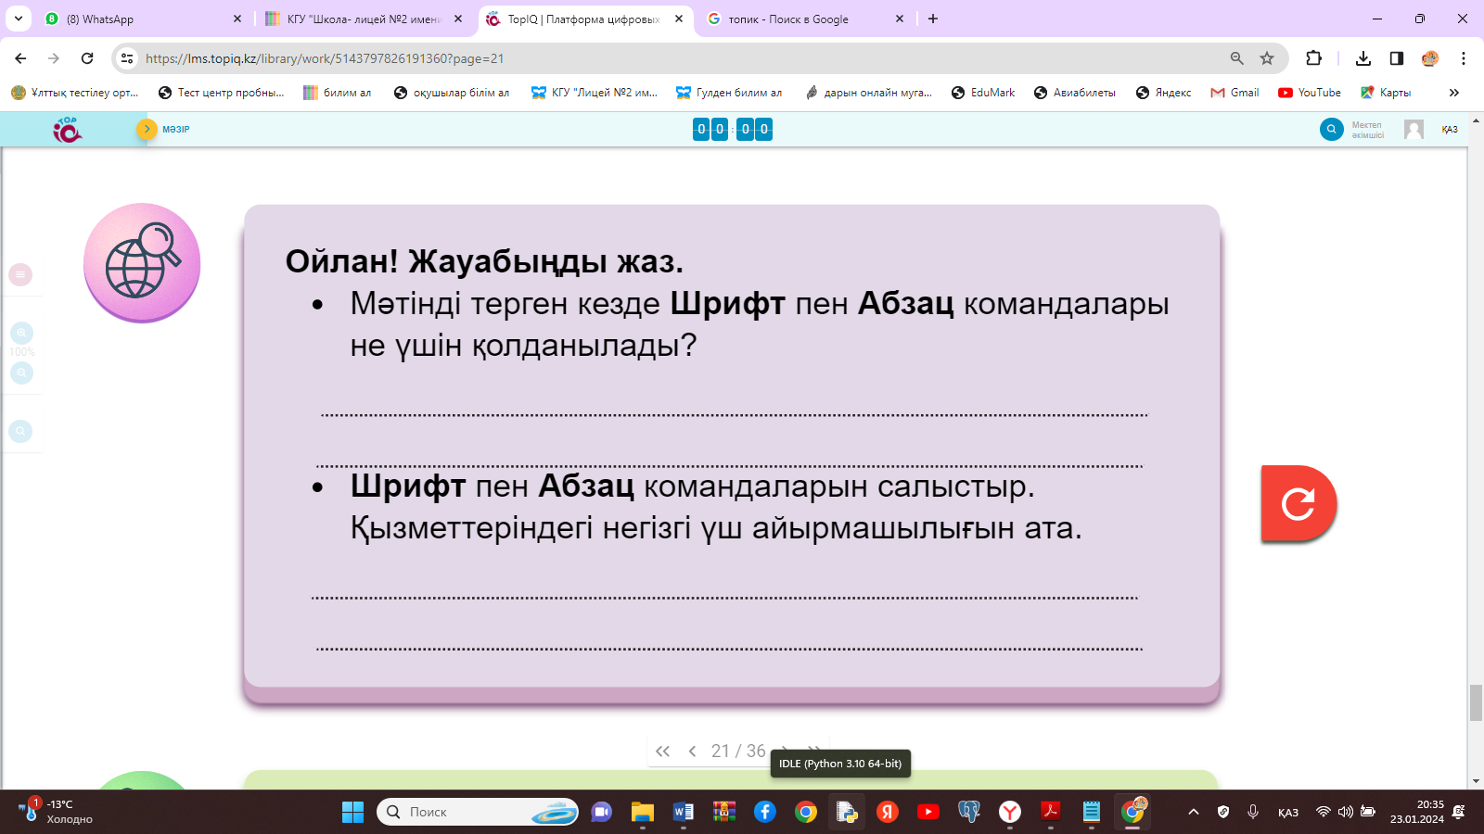Viewport: 1484px width, 834px height.
Task: Open the оқушылар білім ал bookmark
Action: pos(452,93)
